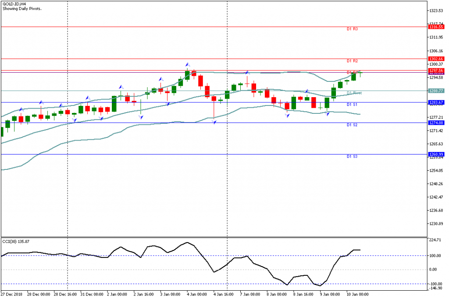Click the down fractal arrow below the 9 Jan 08:00 candle
This screenshot has width=449, height=299.
click(x=327, y=114)
